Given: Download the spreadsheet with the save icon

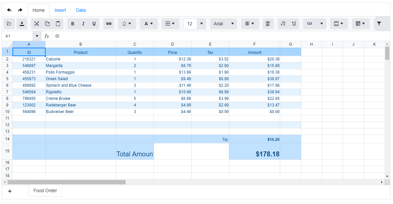Looking at the screenshot, I should [22, 24].
